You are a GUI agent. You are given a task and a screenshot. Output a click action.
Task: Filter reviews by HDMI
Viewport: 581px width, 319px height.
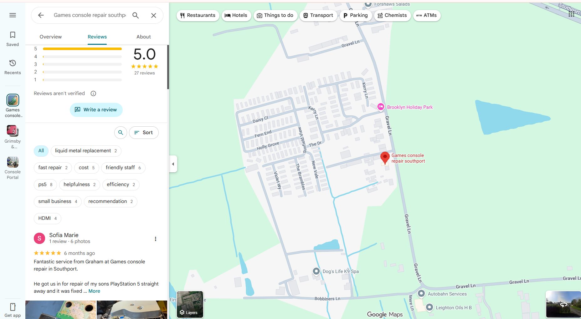[48, 218]
